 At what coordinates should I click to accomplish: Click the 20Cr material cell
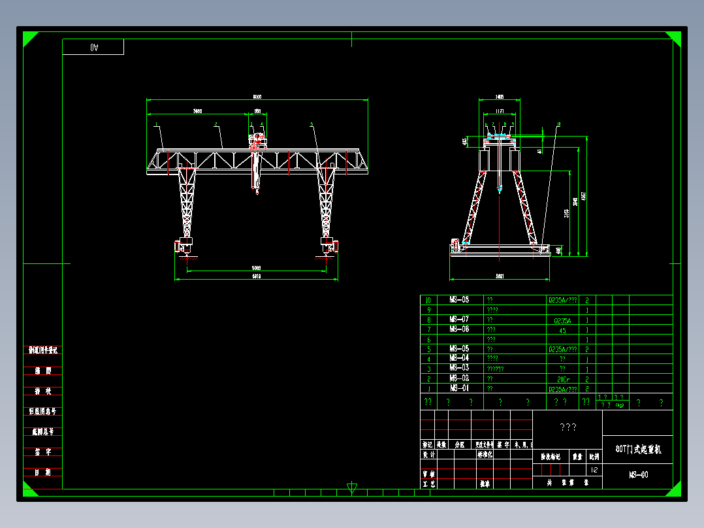click(563, 379)
